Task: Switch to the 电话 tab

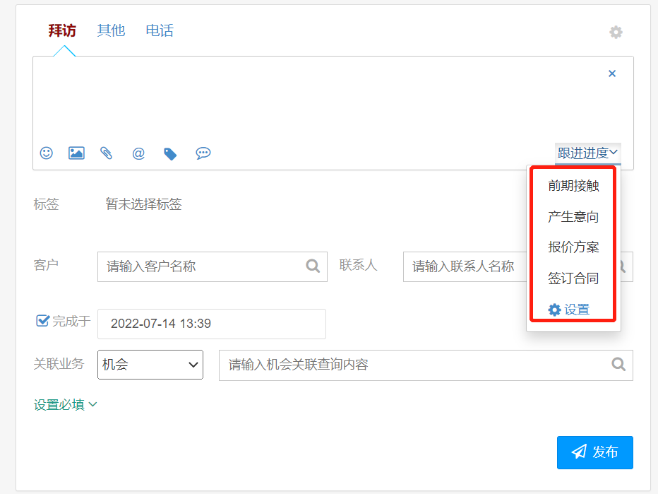Action: click(x=160, y=30)
